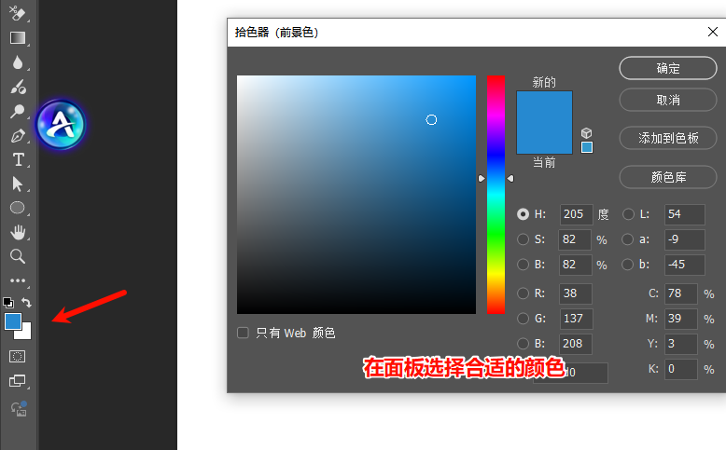The width and height of the screenshot is (726, 450).
Task: Click the M field showing 39
Action: point(681,319)
